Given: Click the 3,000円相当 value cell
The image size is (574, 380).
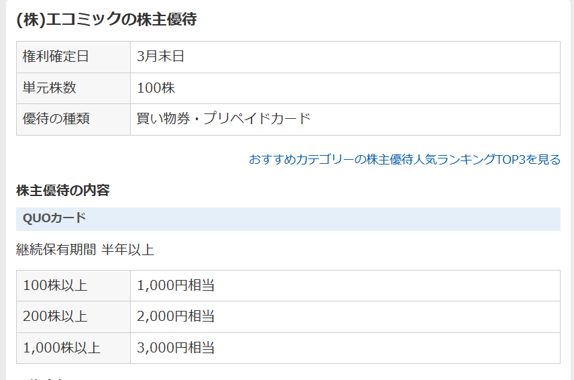Looking at the screenshot, I should (345, 348).
